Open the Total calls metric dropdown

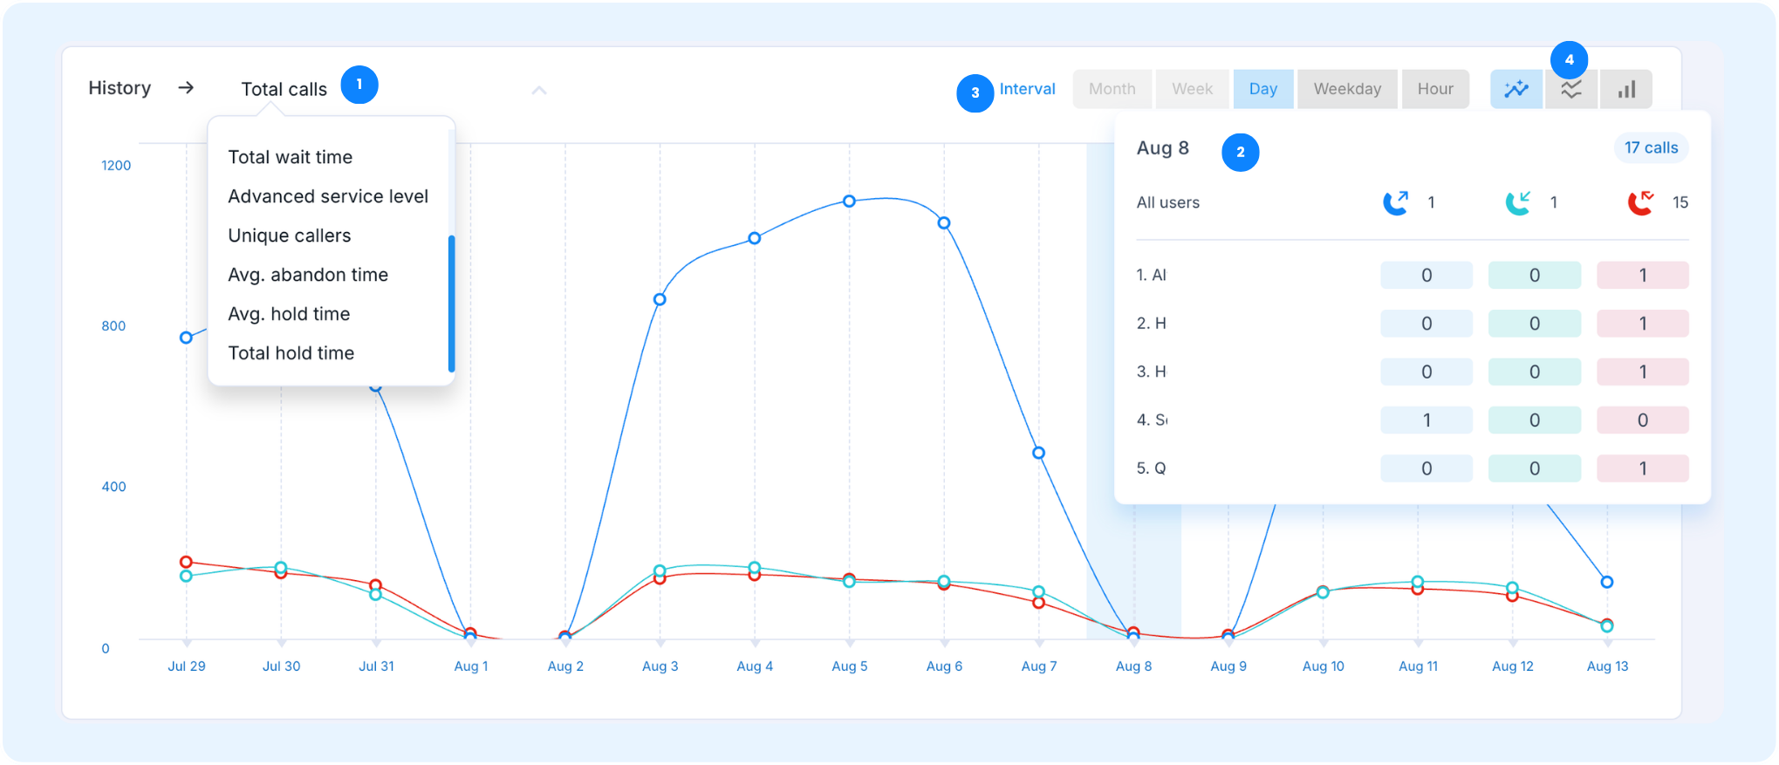pyautogui.click(x=284, y=89)
